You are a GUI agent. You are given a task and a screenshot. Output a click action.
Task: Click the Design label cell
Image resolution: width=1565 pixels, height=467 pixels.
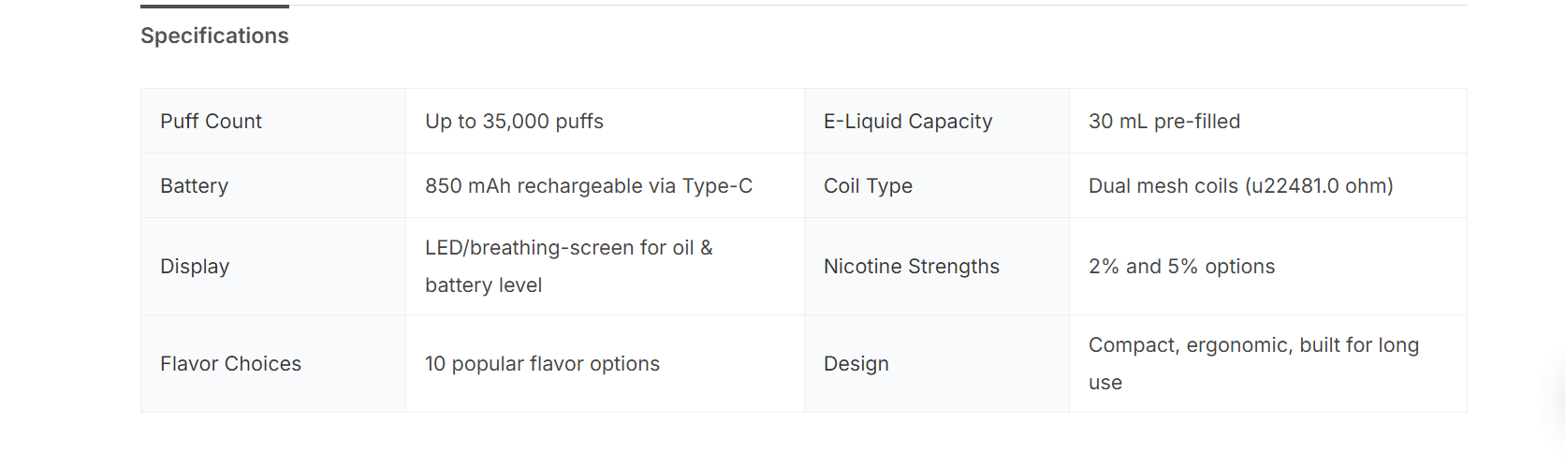click(x=856, y=364)
